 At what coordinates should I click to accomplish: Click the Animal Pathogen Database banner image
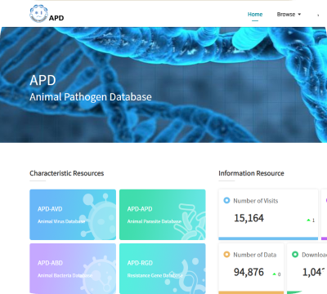[163, 85]
